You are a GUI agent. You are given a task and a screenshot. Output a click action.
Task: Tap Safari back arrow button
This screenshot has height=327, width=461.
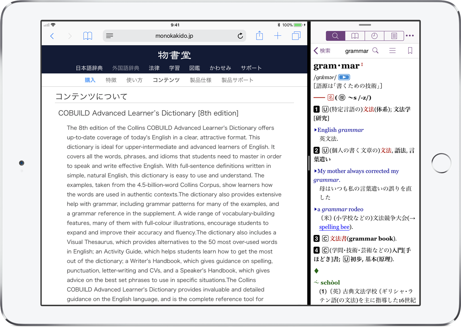coord(52,36)
